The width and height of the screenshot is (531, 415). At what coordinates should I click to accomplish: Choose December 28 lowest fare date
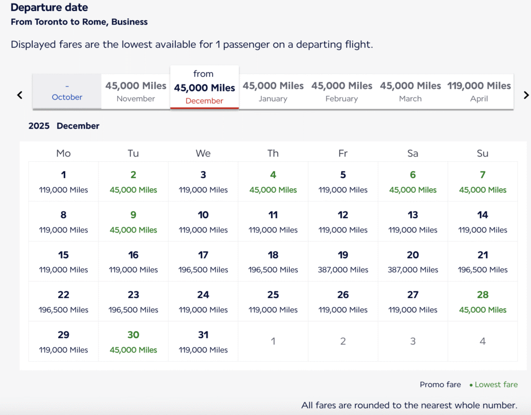click(x=482, y=302)
